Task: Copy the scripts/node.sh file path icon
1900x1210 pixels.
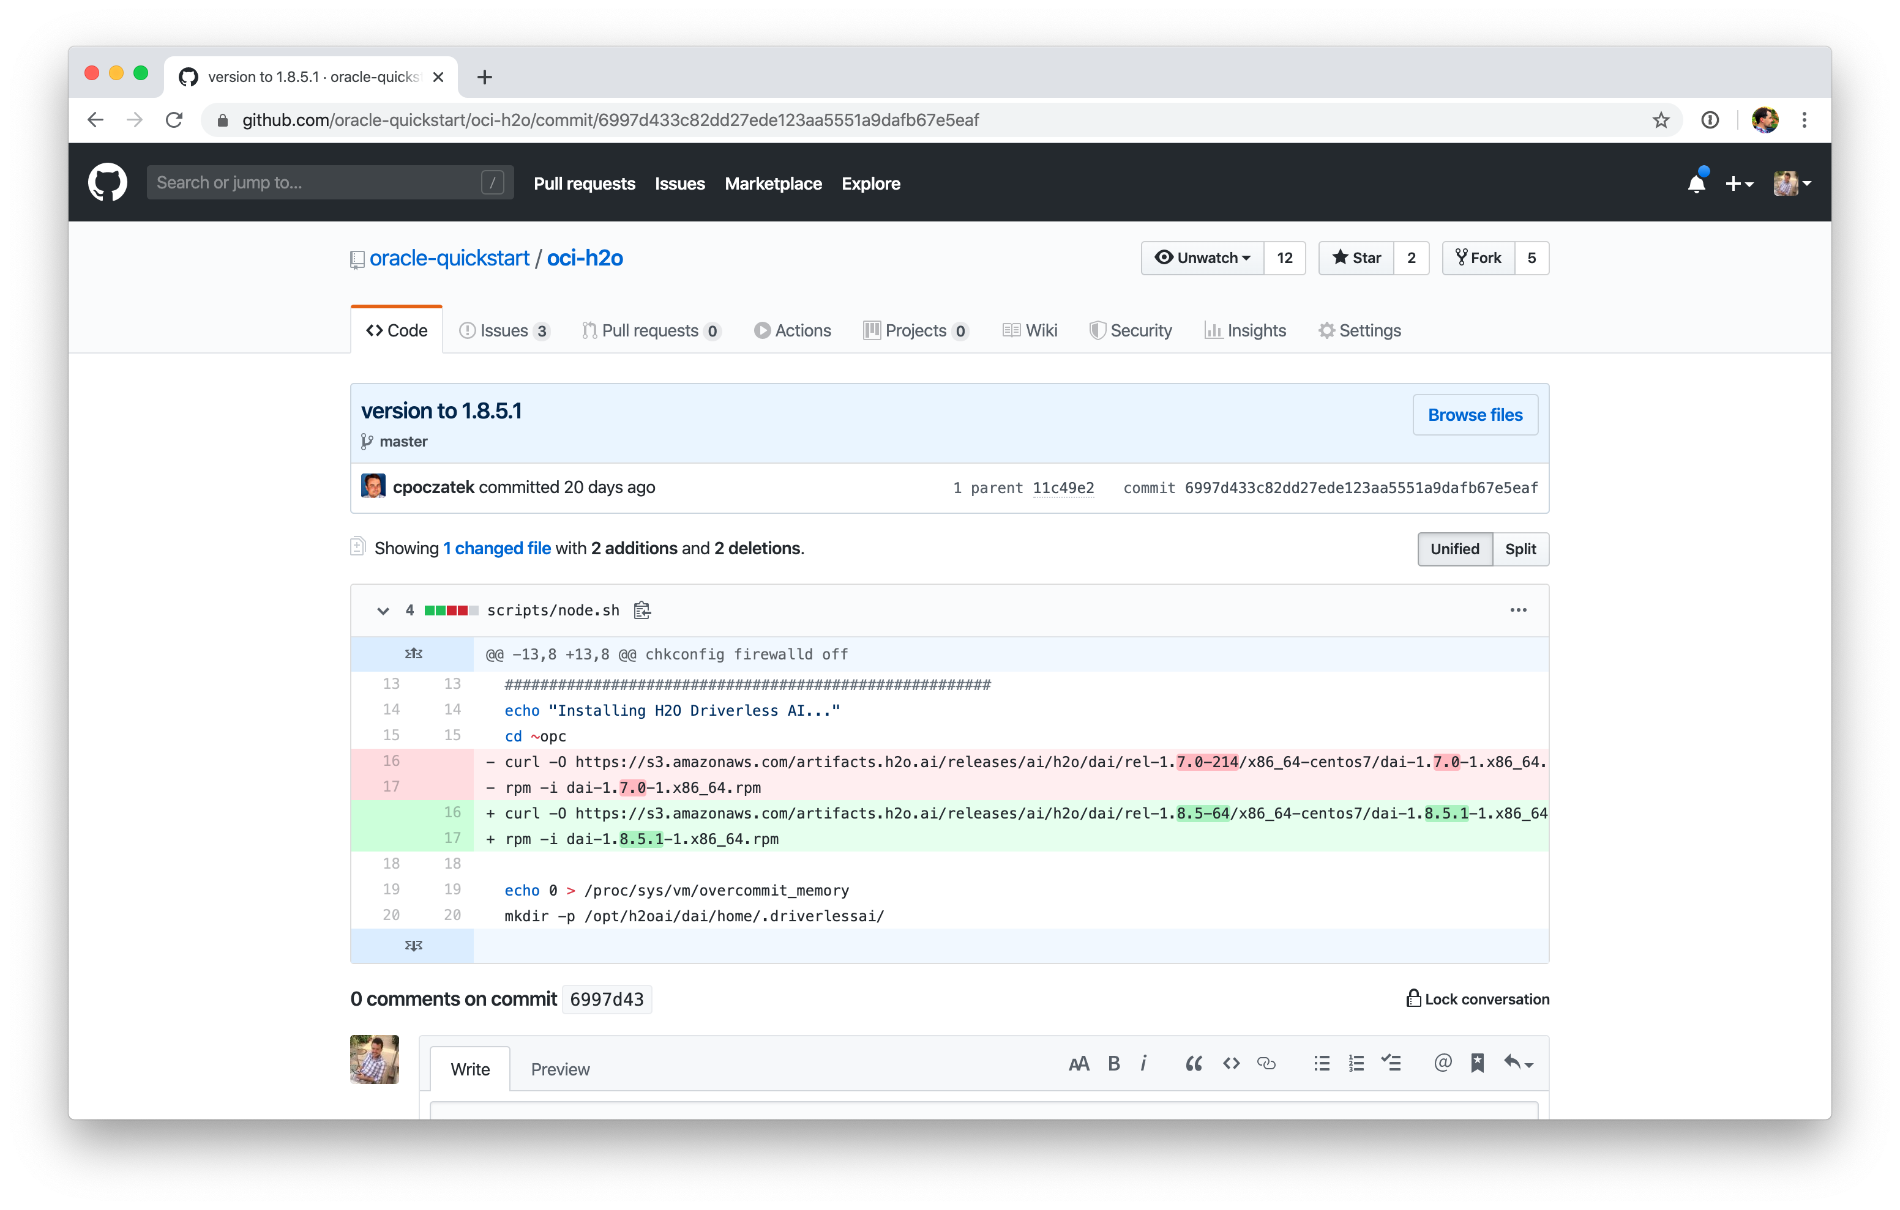Action: coord(641,610)
